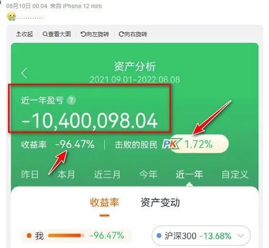This screenshot has height=248, width=269.
Task: Switch to 近三月 period
Action: point(107,175)
